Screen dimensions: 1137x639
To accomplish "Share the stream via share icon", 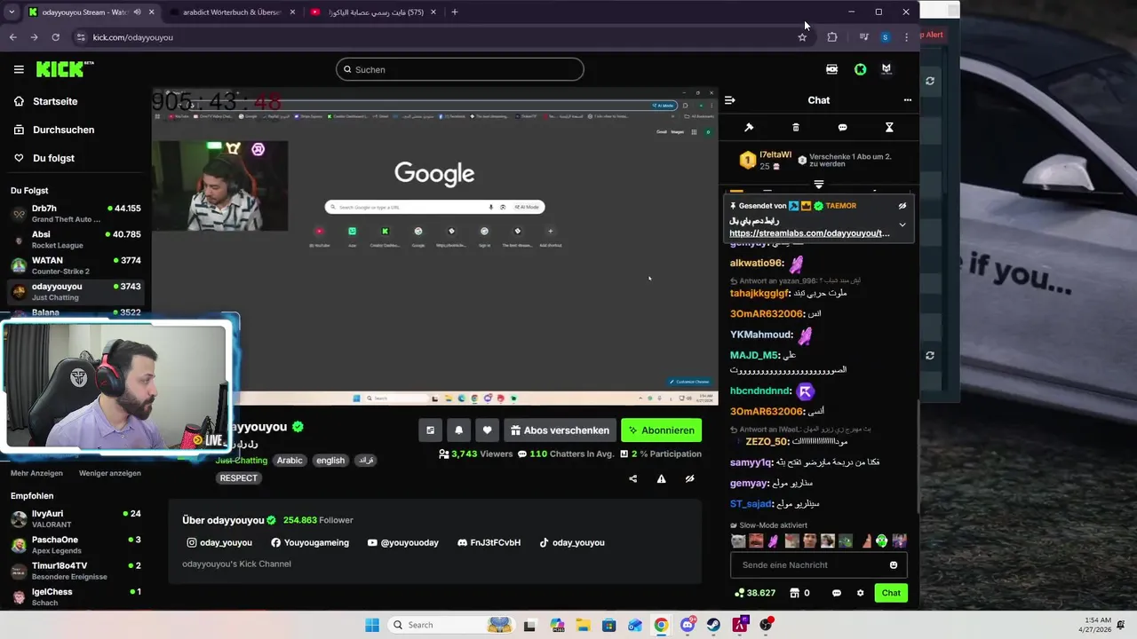I will 633,479.
